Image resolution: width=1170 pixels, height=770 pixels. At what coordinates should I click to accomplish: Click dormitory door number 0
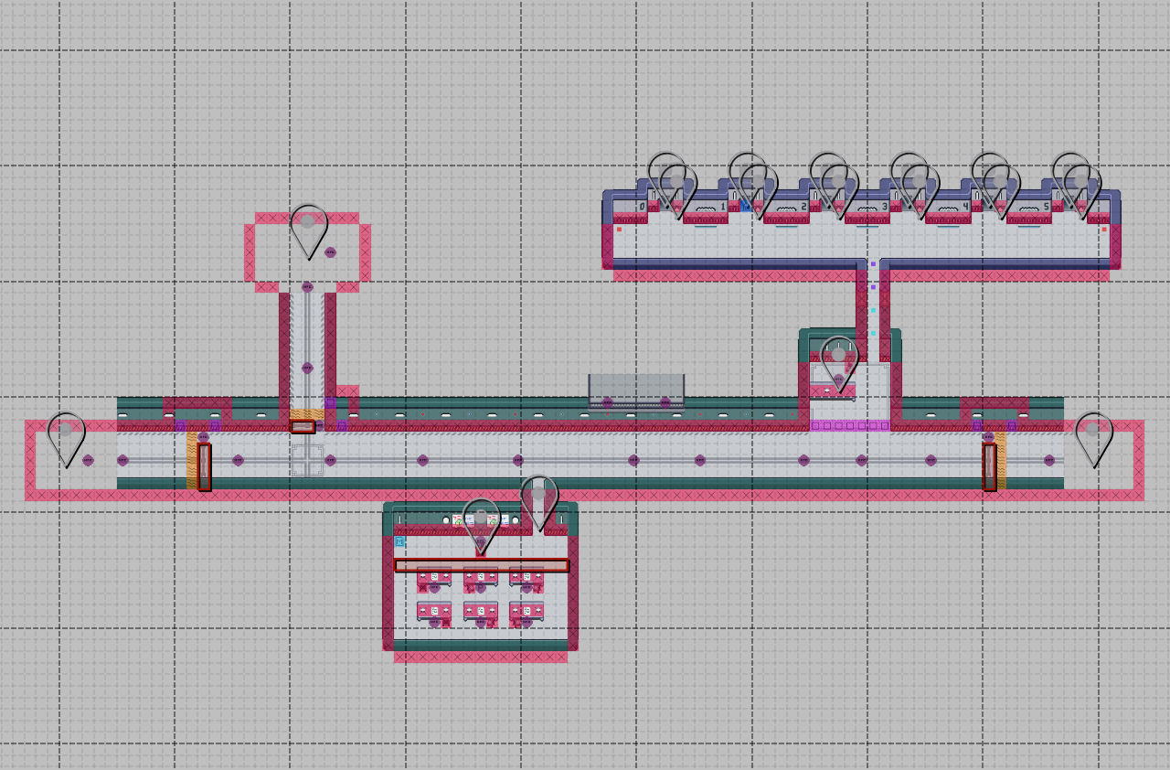tap(643, 207)
